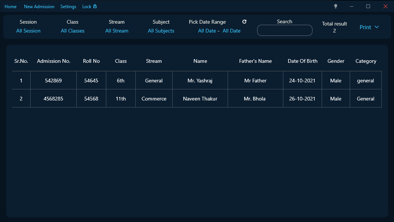This screenshot has width=394, height=222.
Task: Click the refresh date range icon
Action: pos(244,22)
